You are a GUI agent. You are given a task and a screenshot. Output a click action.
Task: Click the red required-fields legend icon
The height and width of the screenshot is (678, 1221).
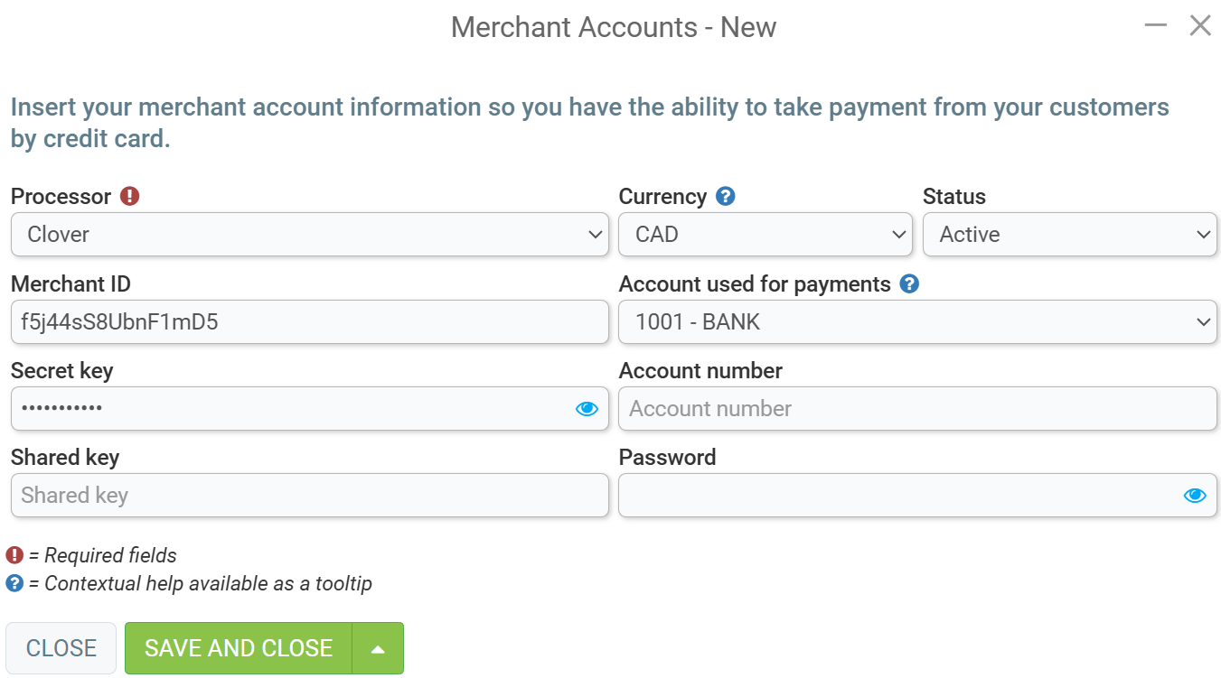(14, 555)
